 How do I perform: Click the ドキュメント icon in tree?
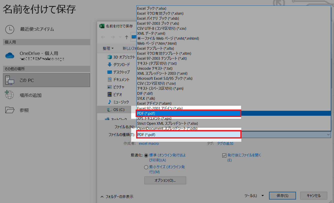[x=109, y=79]
